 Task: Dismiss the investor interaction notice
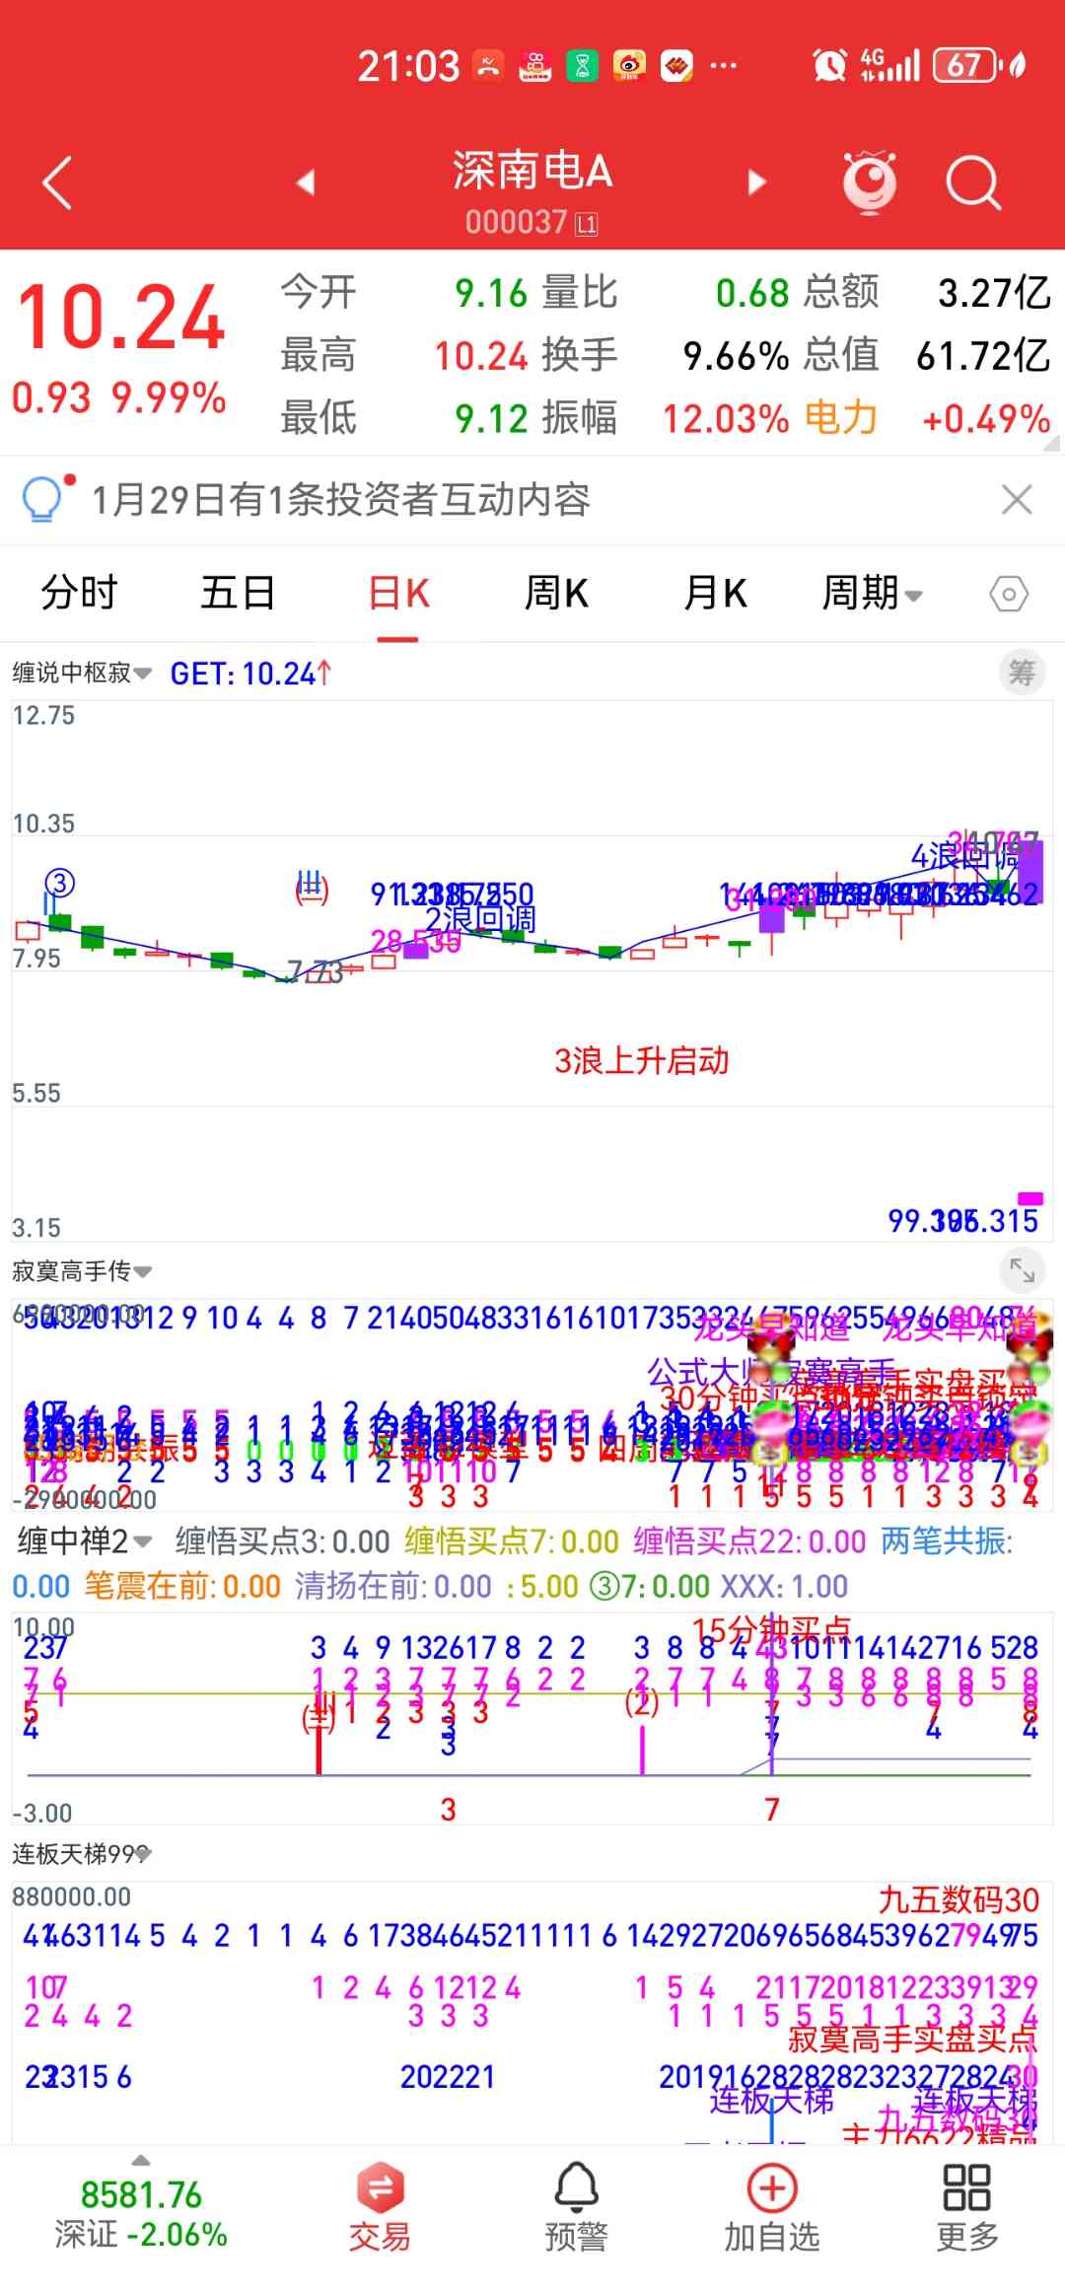click(1017, 500)
